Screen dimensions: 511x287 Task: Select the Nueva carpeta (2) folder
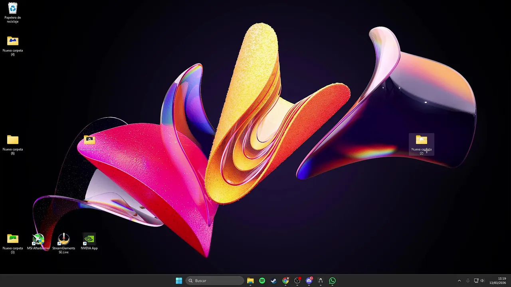[422, 145]
